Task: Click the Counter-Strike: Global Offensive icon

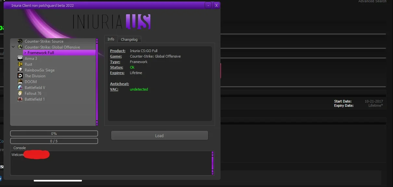Action: click(20, 47)
